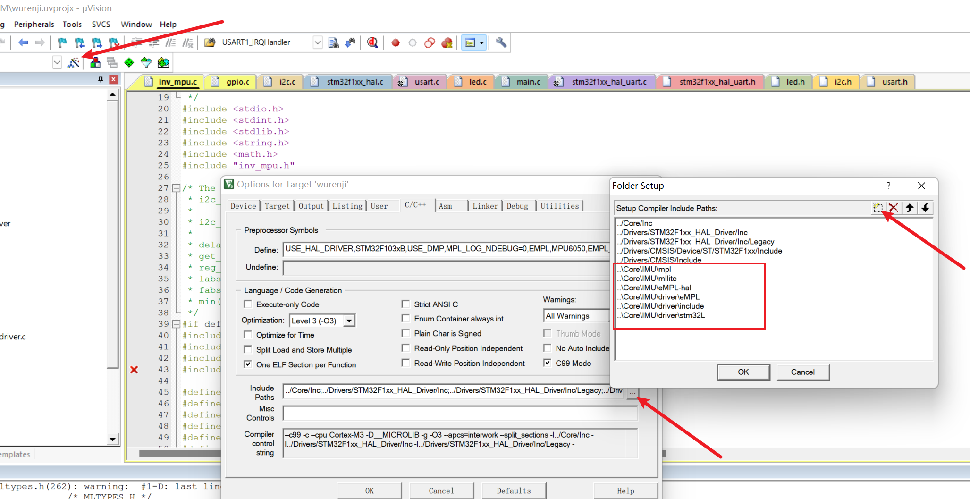970x499 pixels.
Task: Browse include paths with ... button
Action: point(632,392)
